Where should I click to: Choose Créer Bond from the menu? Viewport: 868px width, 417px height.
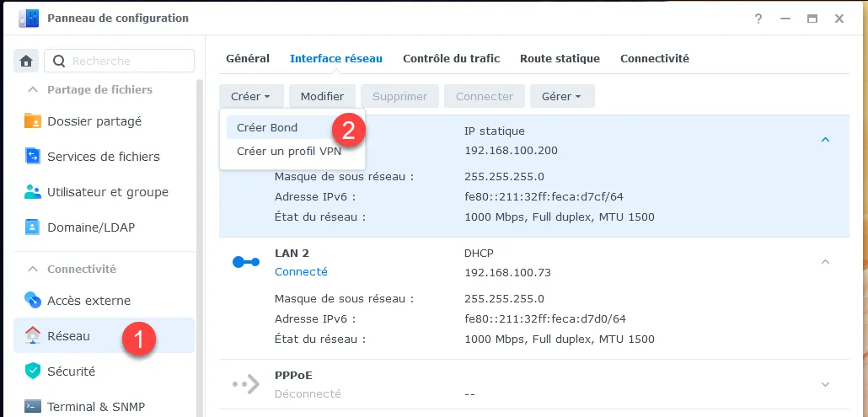coord(267,127)
